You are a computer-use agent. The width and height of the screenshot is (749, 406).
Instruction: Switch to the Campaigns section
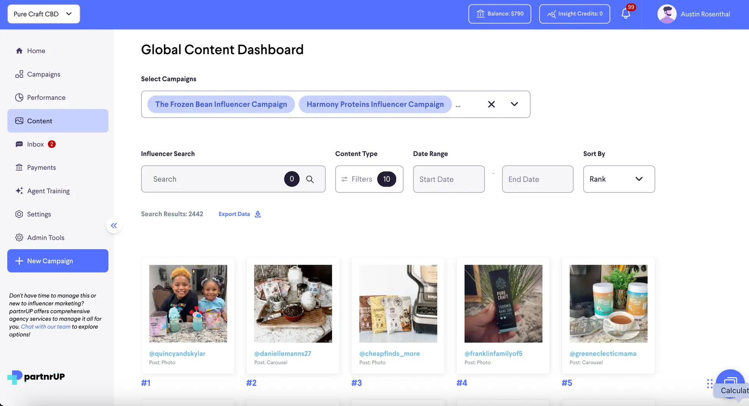tap(43, 74)
